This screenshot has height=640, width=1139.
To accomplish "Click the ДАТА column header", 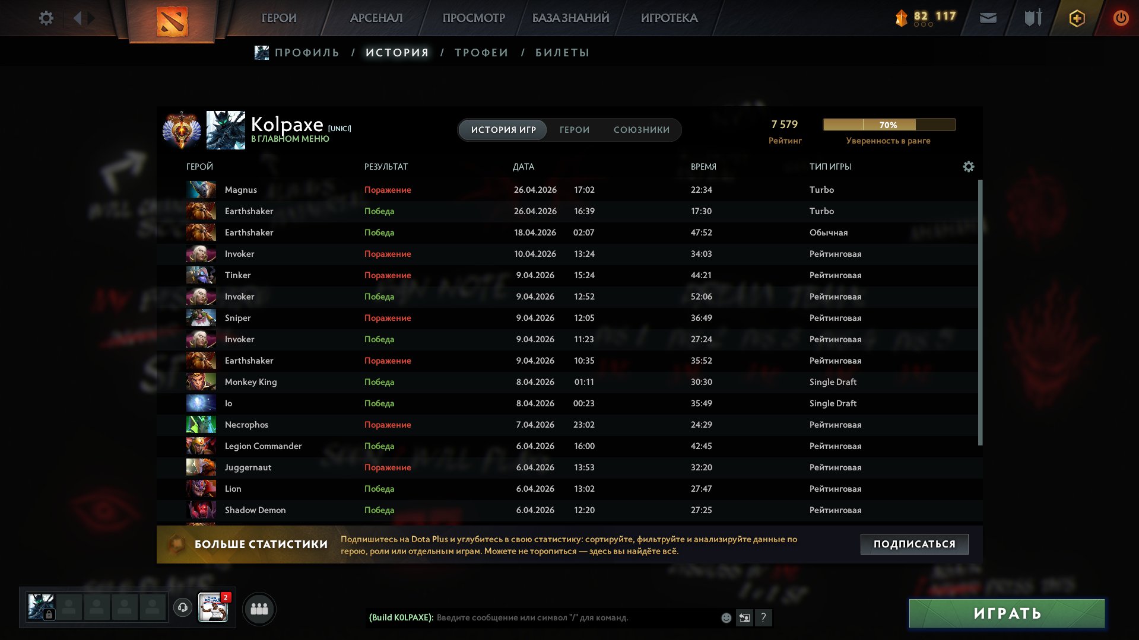I will point(524,167).
